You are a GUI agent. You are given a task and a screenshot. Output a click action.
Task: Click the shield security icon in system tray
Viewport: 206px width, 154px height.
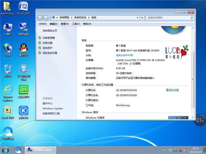point(170,150)
